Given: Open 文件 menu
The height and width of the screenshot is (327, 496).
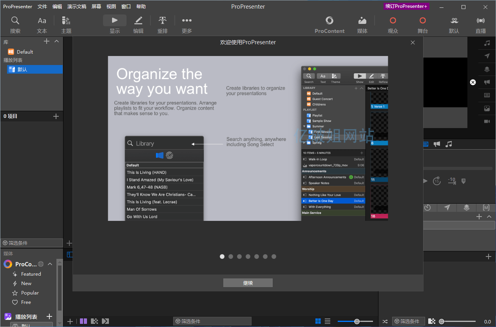Looking at the screenshot, I should tap(42, 7).
